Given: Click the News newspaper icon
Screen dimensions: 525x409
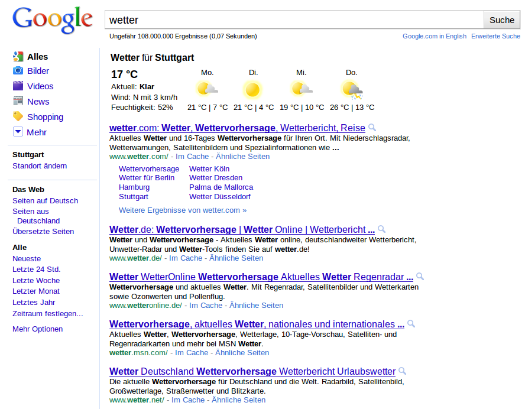Looking at the screenshot, I should click(18, 101).
